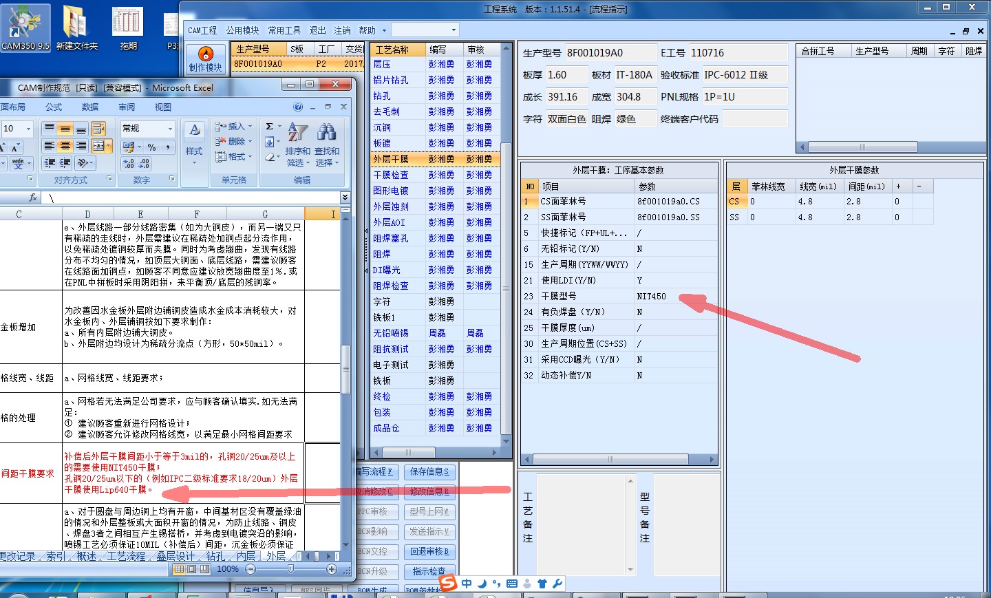Open 常用工具 menu
Image resolution: width=991 pixels, height=598 pixels.
point(284,30)
